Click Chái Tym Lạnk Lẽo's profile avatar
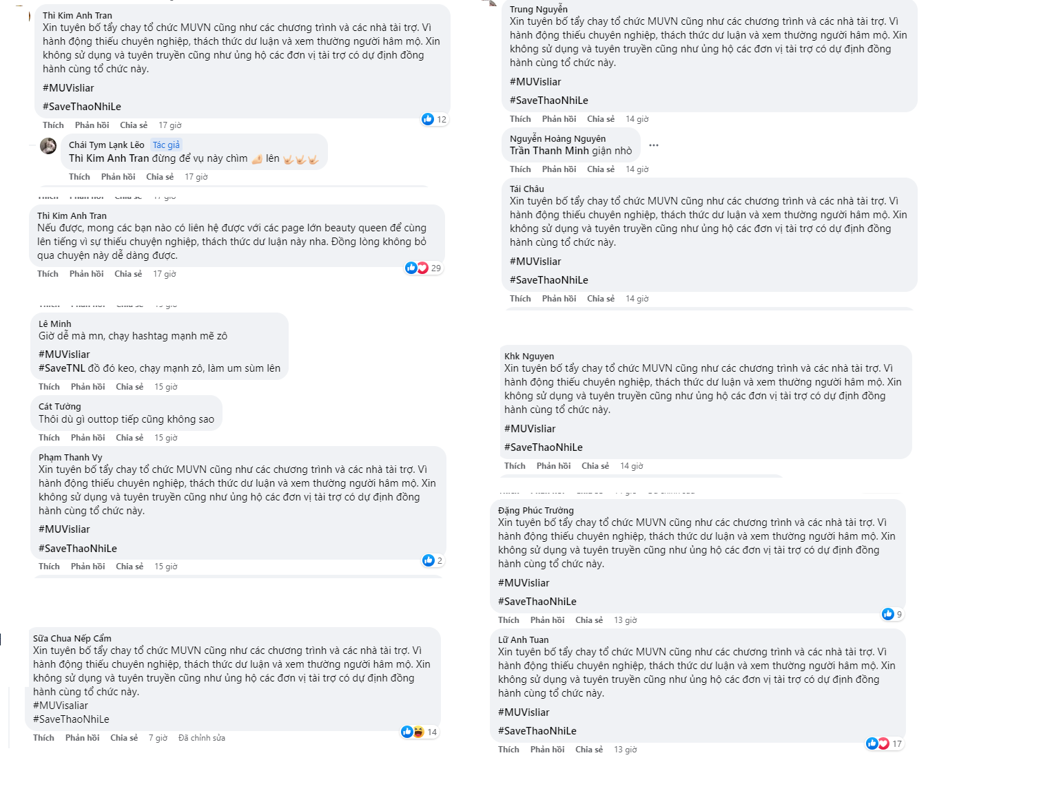 click(x=48, y=146)
